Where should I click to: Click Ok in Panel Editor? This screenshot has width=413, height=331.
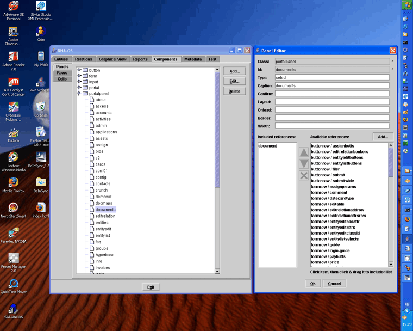coord(312,284)
